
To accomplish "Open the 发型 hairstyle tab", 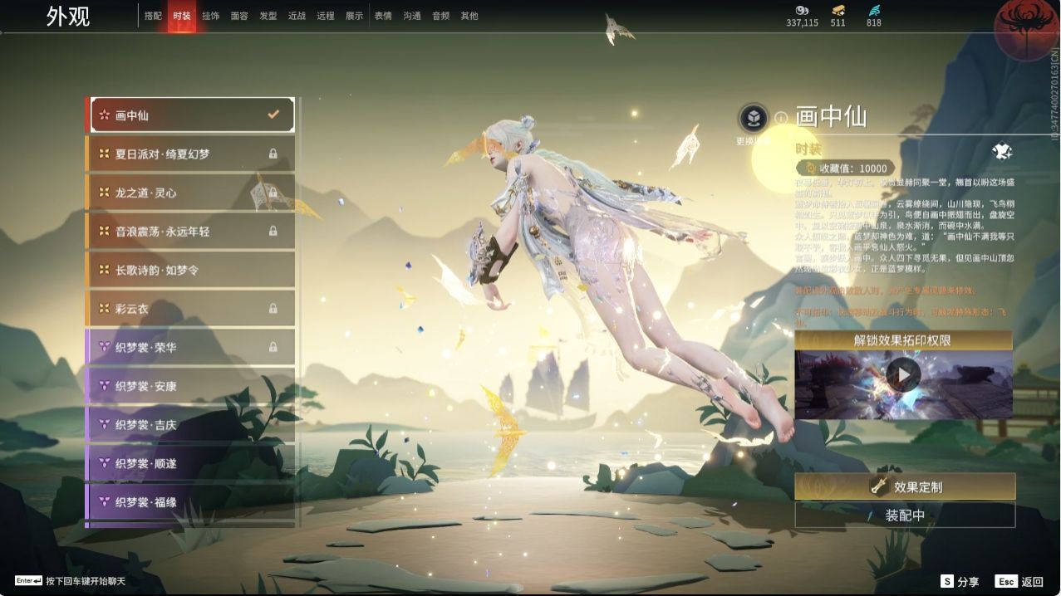I will [268, 16].
